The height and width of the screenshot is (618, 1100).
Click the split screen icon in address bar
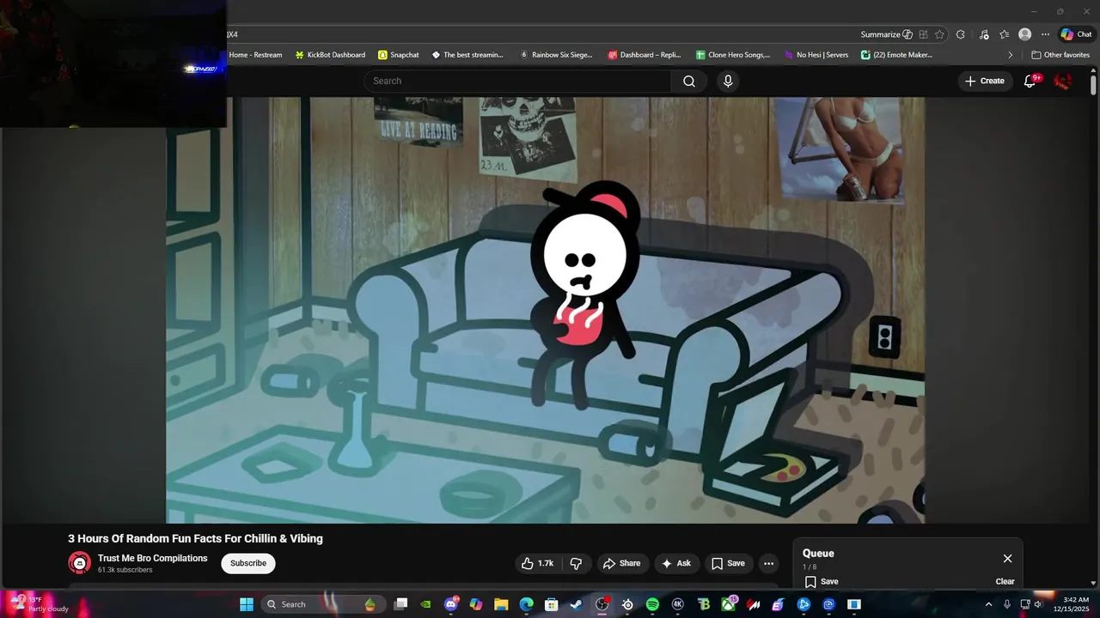tap(923, 34)
